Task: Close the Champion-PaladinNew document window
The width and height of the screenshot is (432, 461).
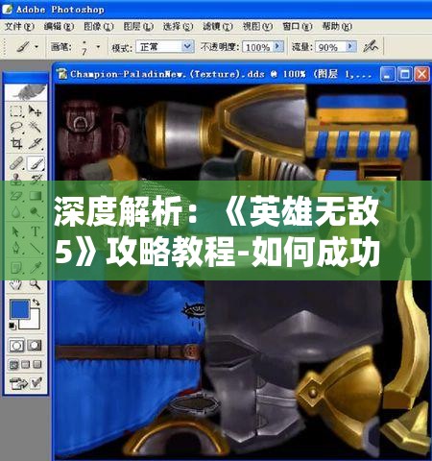Action: [x=422, y=74]
